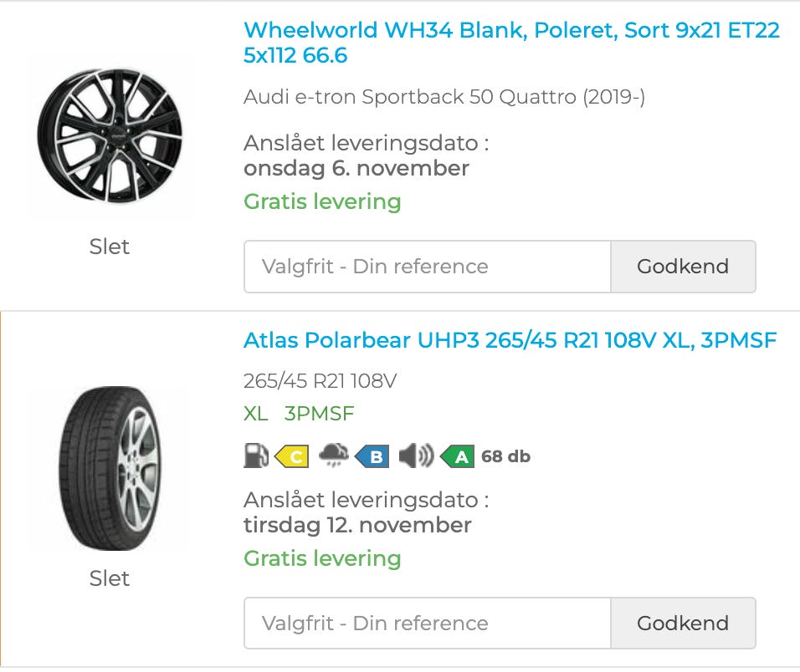
Task: Remove the Atlas tire using Slet
Action: [110, 578]
